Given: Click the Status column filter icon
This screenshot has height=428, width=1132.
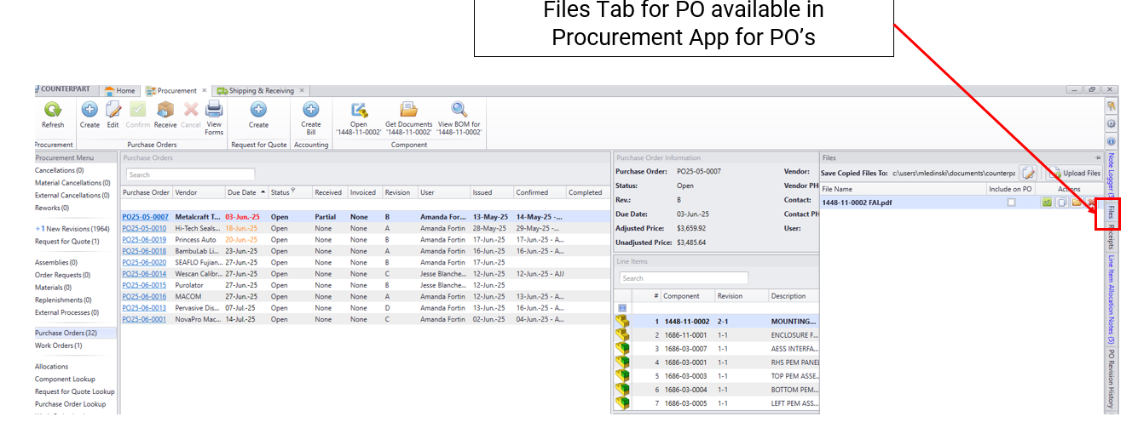Looking at the screenshot, I should [x=292, y=191].
